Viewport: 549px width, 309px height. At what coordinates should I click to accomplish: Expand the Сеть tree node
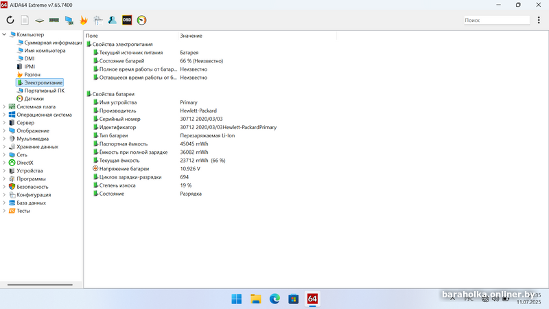4,154
